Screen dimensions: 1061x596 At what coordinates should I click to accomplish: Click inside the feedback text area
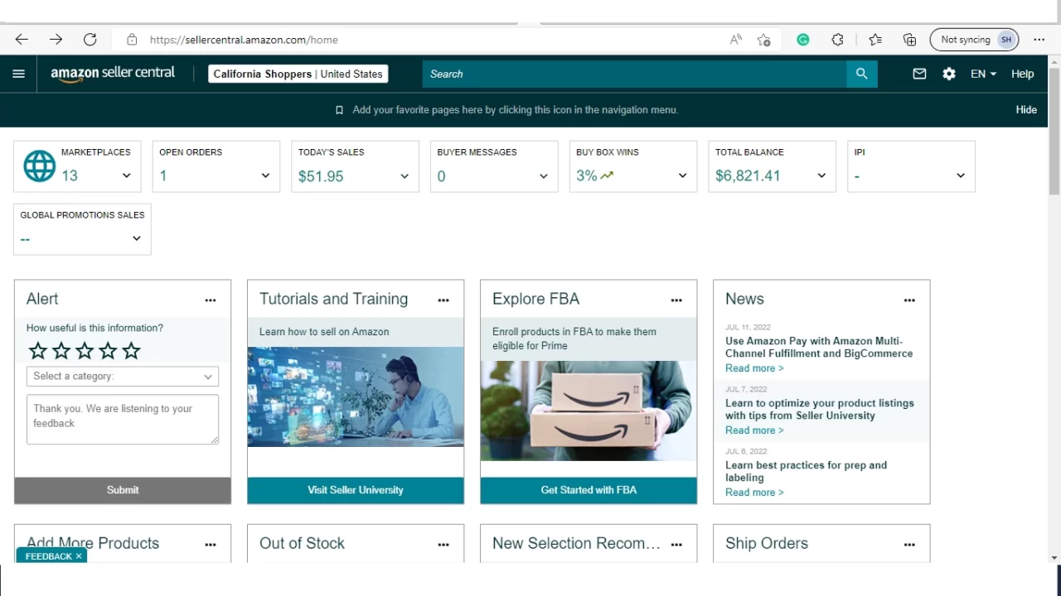[122, 418]
